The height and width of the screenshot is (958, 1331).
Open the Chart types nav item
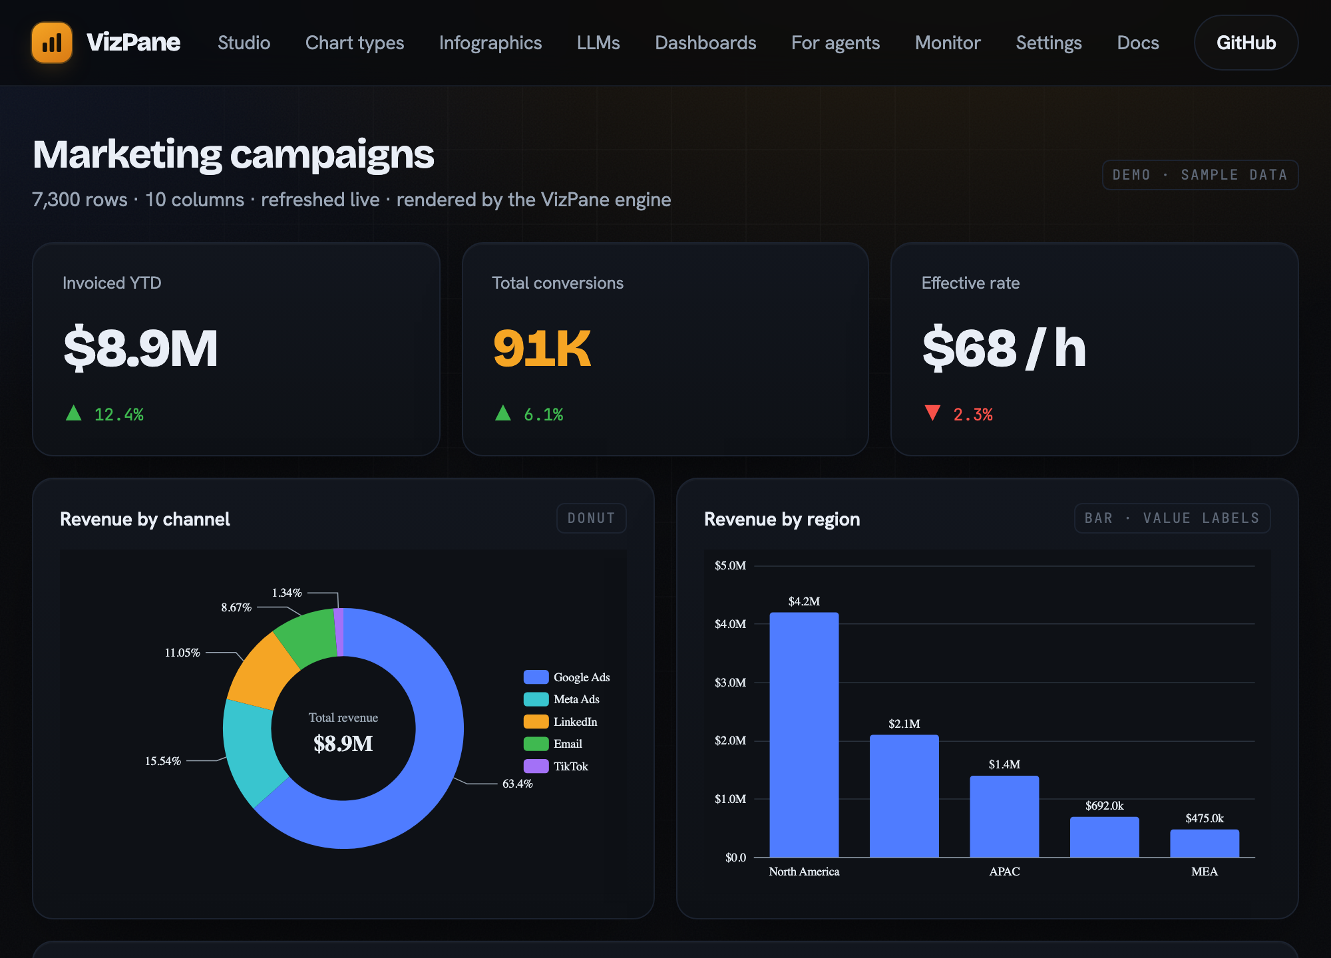[355, 43]
